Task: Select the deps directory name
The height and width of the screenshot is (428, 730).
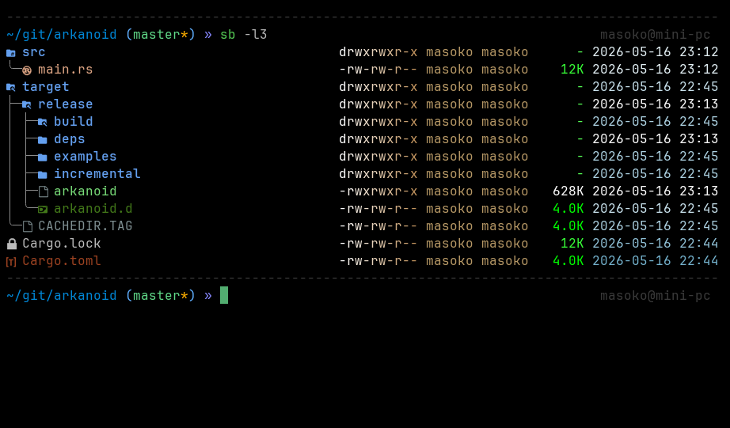Action: [70, 138]
